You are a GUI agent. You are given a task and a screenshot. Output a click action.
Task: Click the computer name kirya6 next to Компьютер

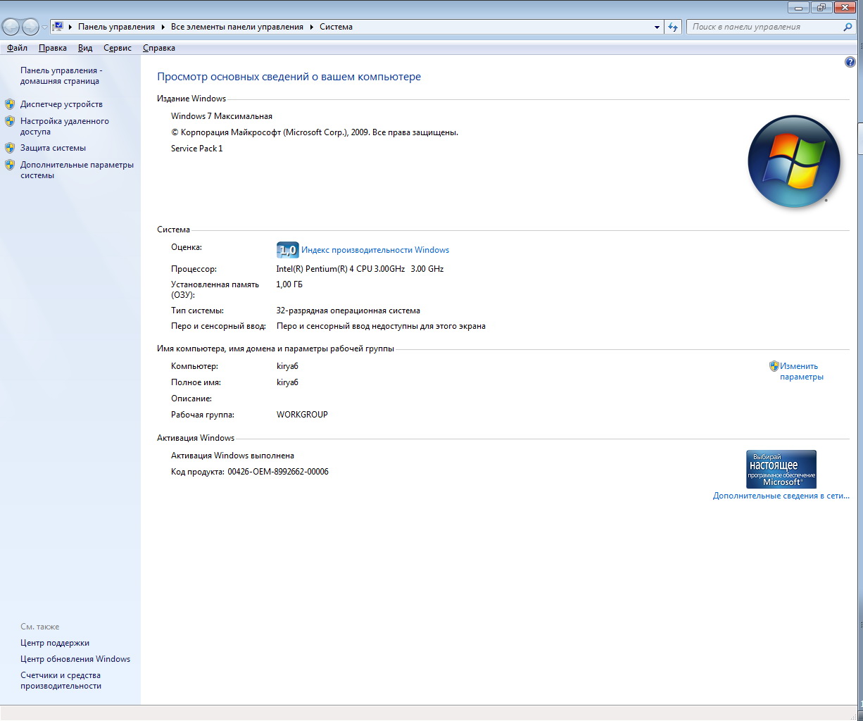(287, 366)
